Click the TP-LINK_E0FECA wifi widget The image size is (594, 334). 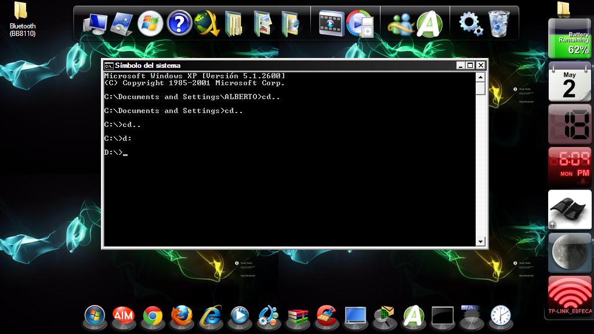[570, 296]
